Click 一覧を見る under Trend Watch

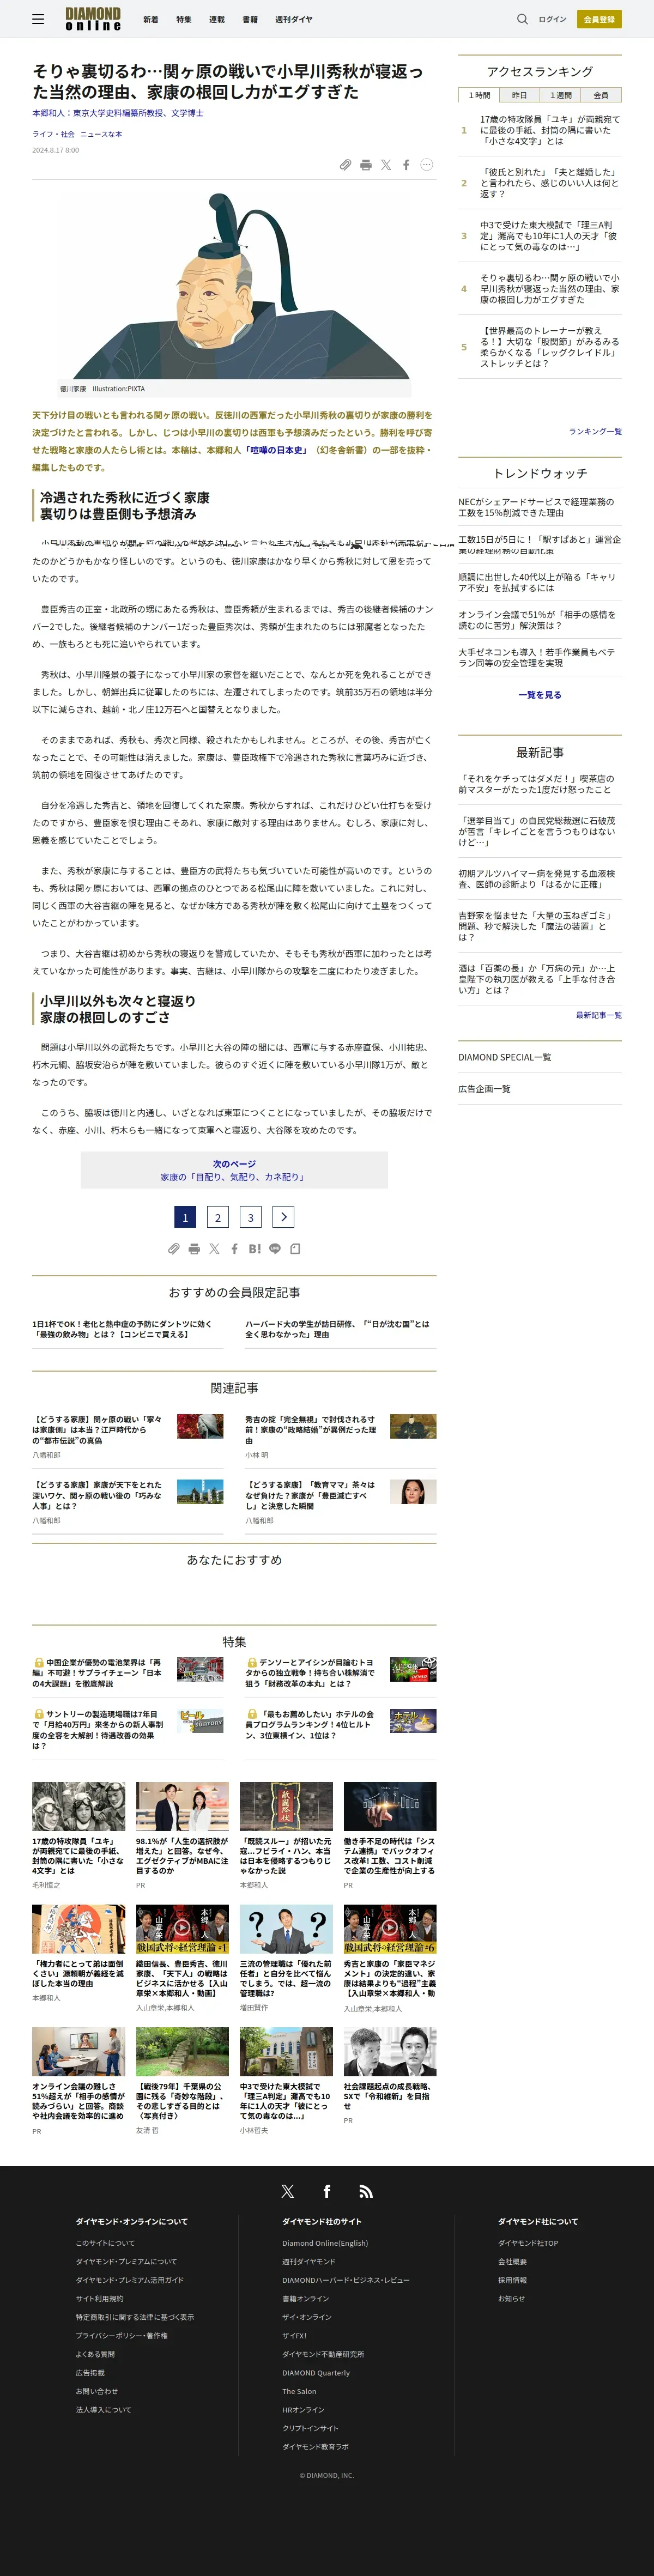pos(540,694)
